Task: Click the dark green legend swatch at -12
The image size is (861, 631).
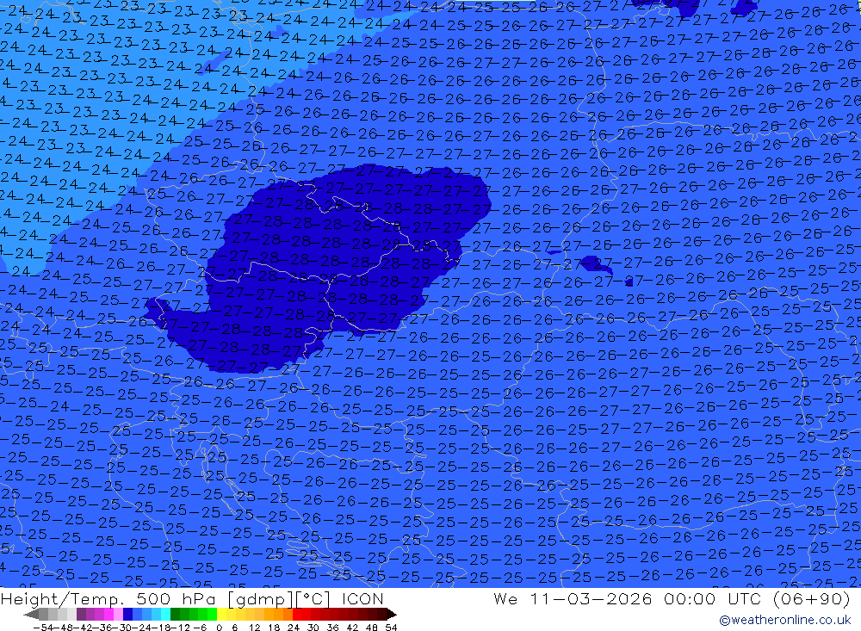Action: [175, 614]
